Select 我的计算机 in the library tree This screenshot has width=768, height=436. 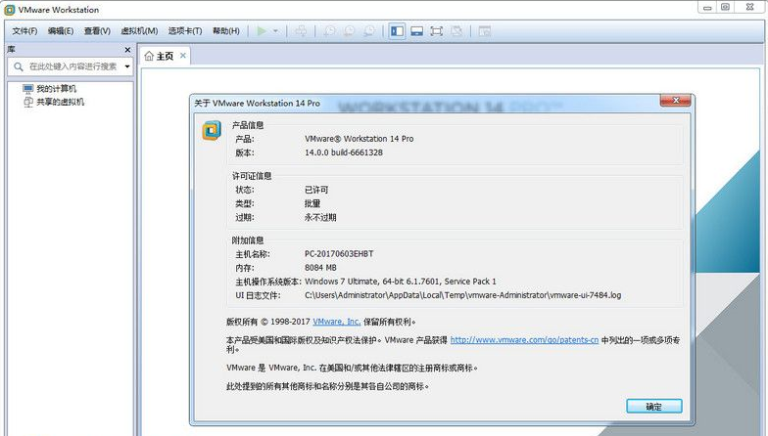[x=56, y=89]
